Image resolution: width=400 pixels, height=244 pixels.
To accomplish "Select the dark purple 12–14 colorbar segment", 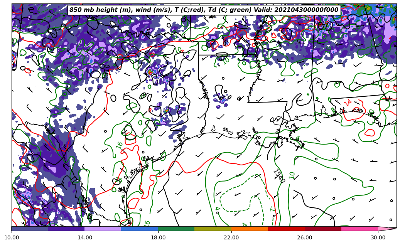I will 66,229.
